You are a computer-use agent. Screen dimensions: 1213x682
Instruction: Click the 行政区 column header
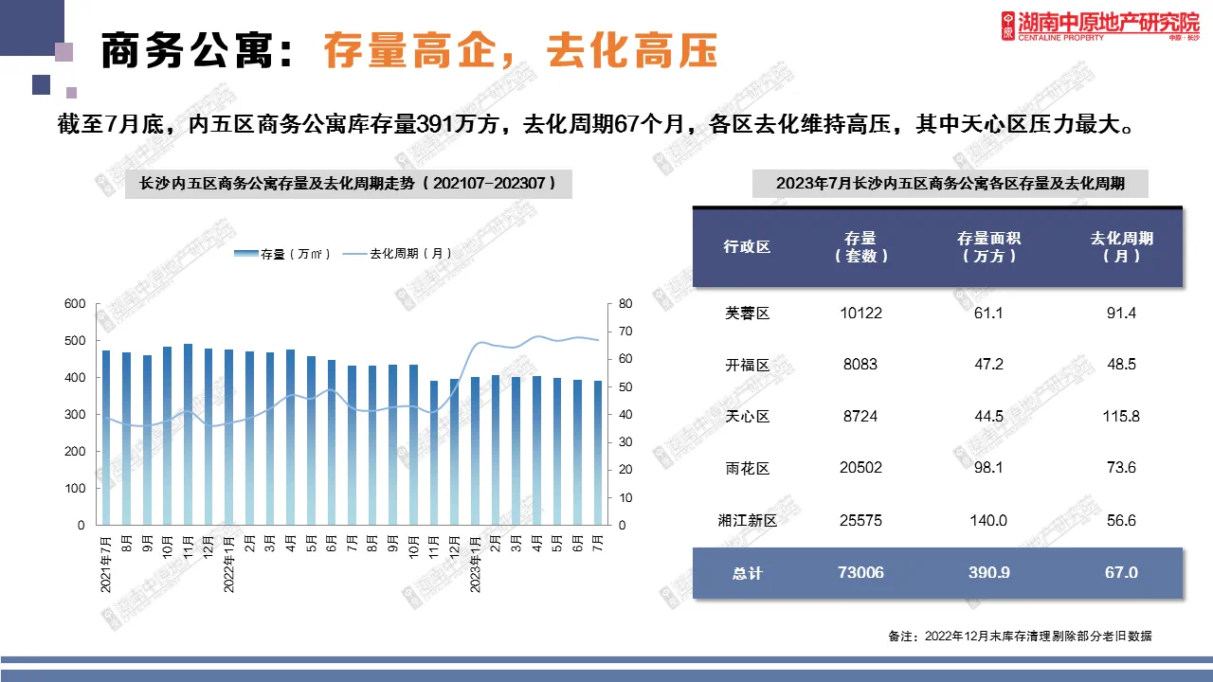[747, 246]
